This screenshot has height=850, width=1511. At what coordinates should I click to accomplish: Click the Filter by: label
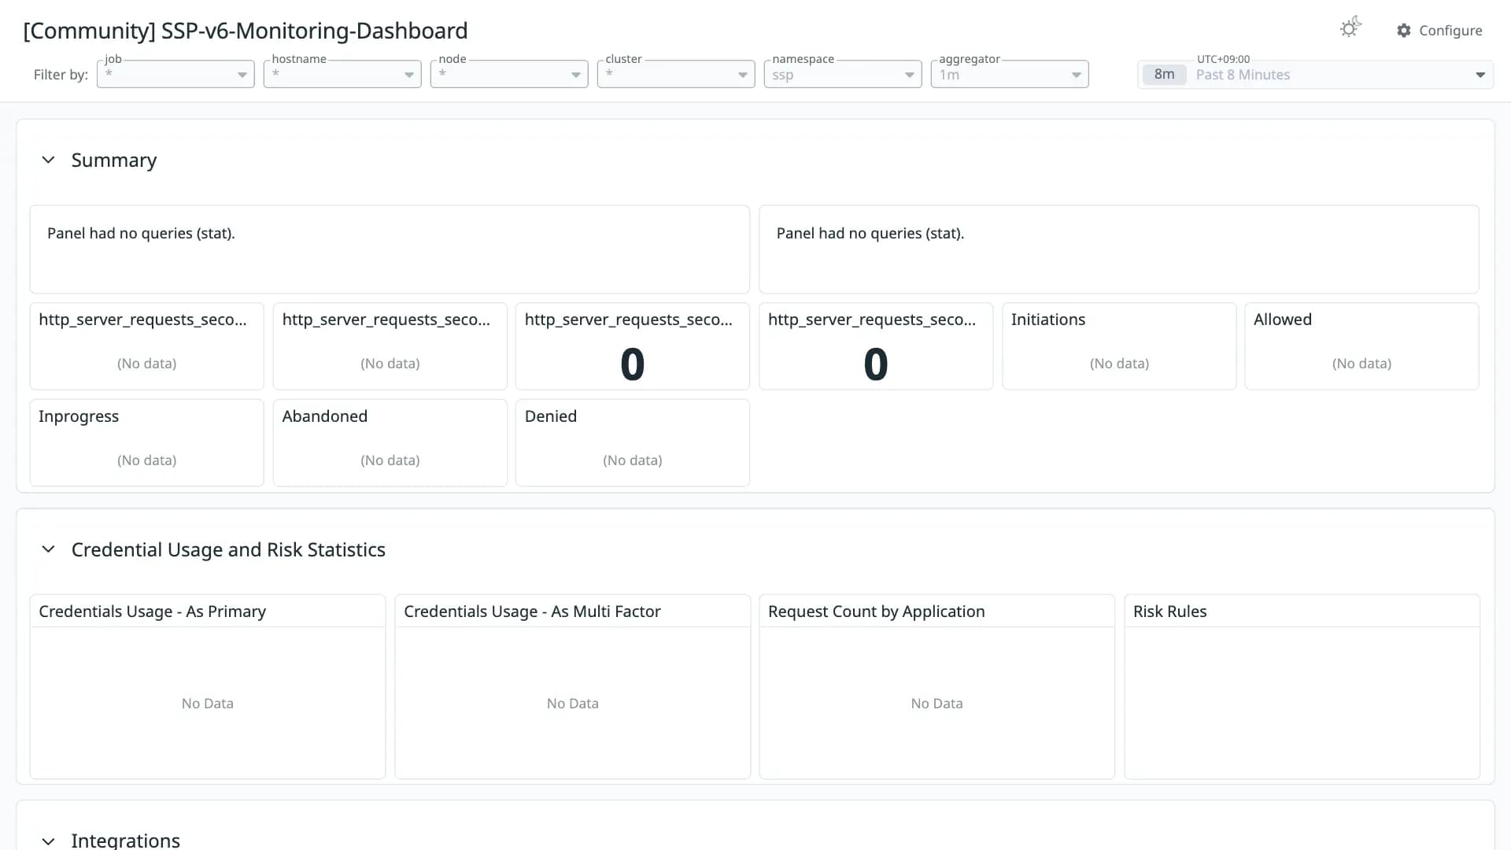[x=61, y=75]
